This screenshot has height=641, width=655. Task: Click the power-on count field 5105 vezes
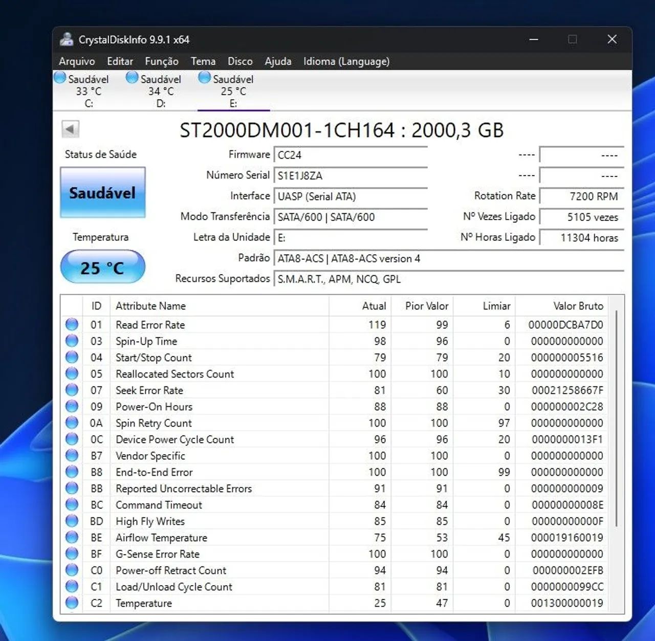(x=582, y=217)
